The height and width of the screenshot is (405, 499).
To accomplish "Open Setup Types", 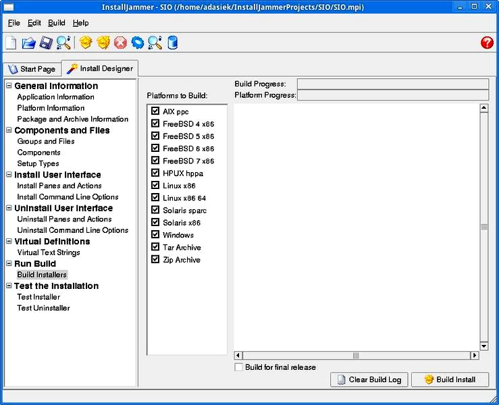I will [38, 163].
